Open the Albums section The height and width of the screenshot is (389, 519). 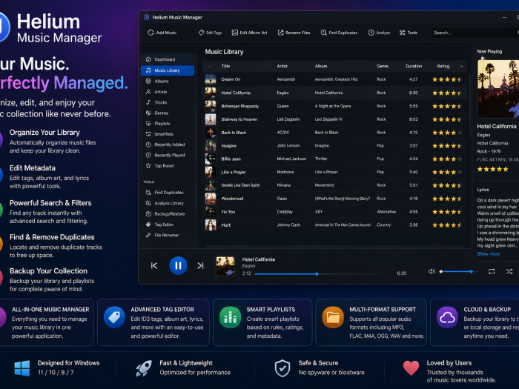(168, 81)
